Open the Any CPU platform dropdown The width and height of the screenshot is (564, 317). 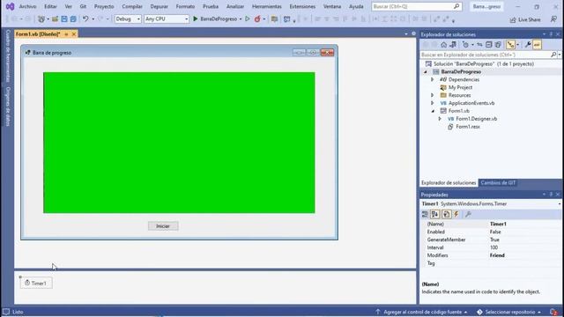pyautogui.click(x=167, y=18)
